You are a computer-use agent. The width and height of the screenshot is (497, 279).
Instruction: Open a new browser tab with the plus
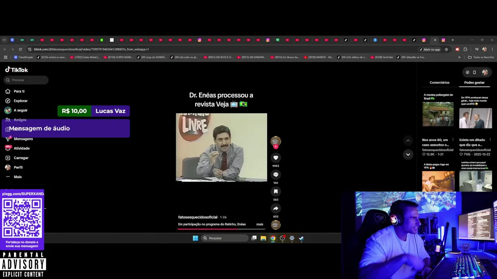click(452, 40)
